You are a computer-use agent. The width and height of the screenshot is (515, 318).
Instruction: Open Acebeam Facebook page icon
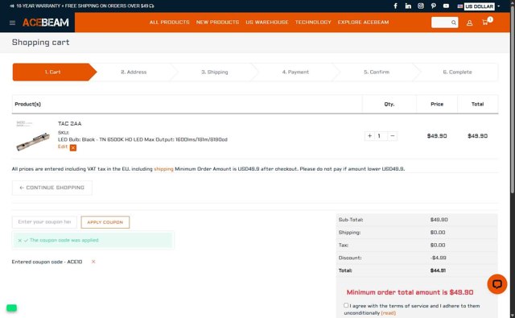coord(395,6)
